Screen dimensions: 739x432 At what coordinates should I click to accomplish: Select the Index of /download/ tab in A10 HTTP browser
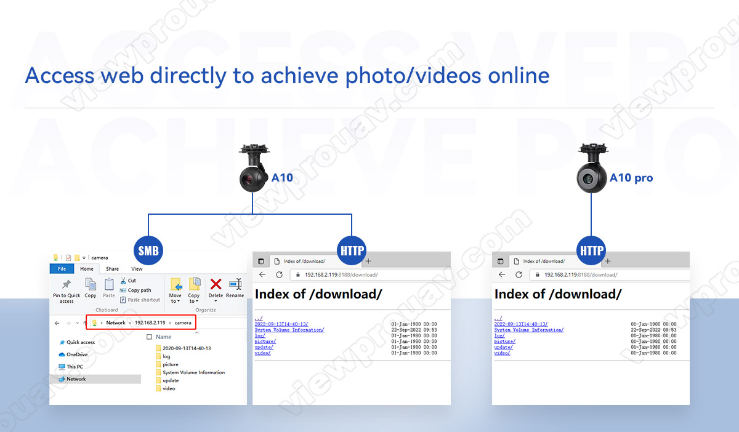click(x=316, y=262)
